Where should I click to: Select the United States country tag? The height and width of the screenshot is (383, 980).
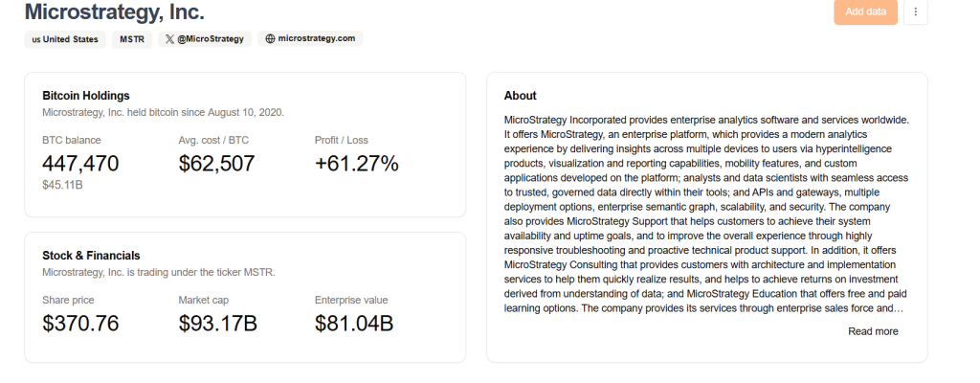coord(65,39)
